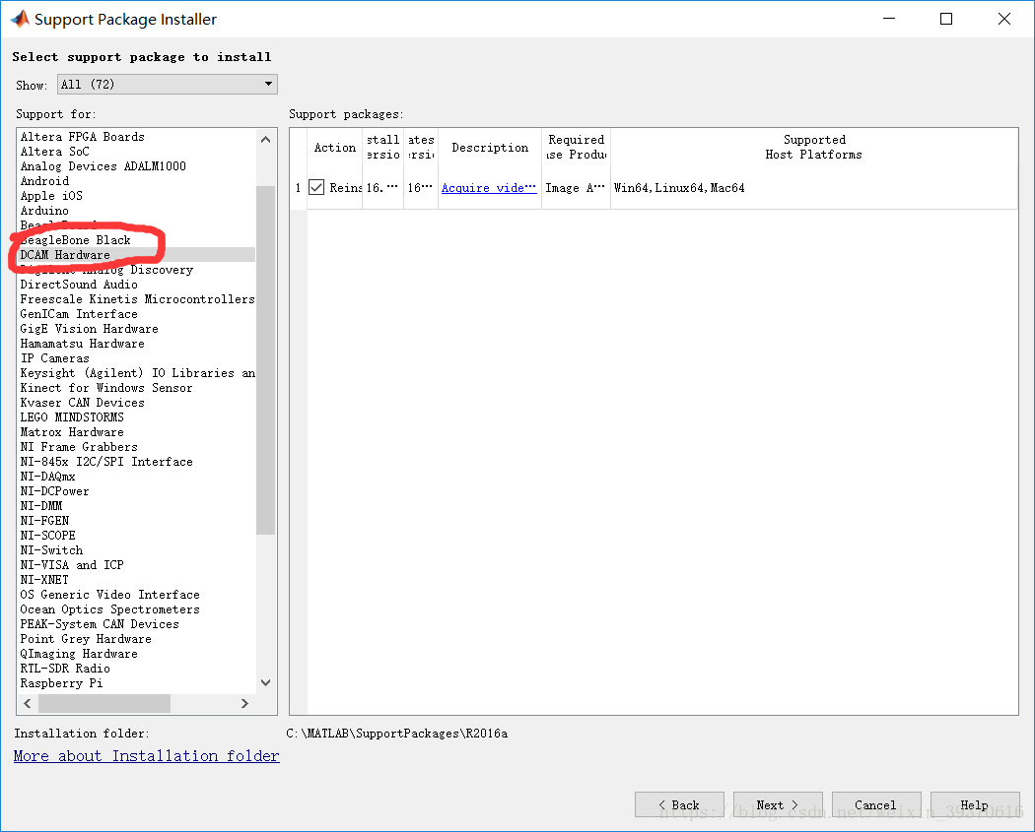The width and height of the screenshot is (1035, 832).
Task: Select LEGO MINDSTORMS
Action: pos(137,417)
